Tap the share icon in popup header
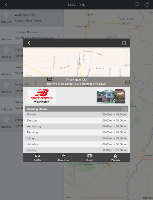The height and width of the screenshot is (200, 153). pyautogui.click(x=124, y=43)
